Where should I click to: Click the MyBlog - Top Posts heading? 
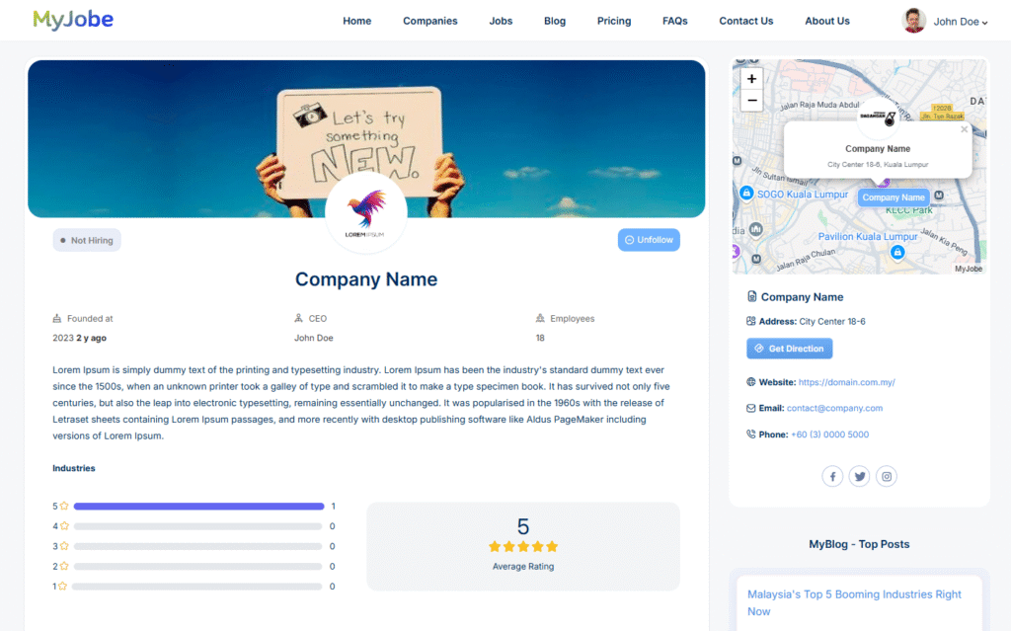(859, 544)
